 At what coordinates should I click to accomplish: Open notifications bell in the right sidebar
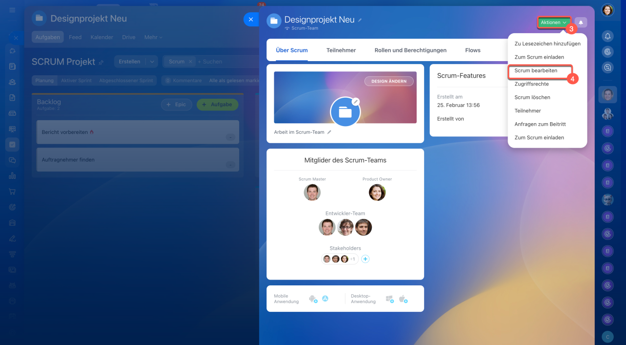tap(607, 36)
